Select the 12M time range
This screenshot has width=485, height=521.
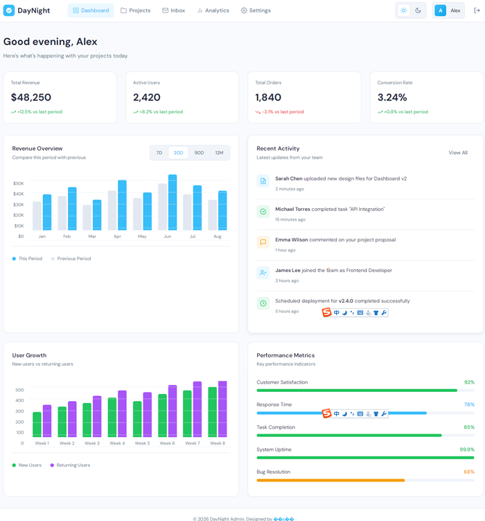tap(219, 153)
